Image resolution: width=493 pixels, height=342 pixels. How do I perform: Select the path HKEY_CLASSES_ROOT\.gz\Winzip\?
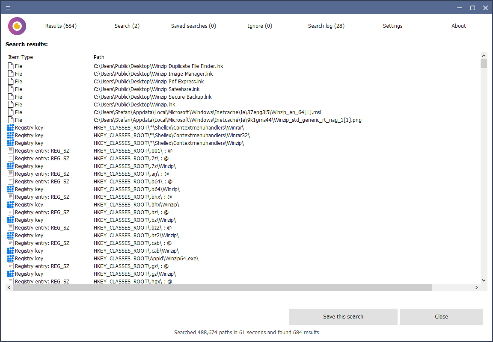(135, 274)
